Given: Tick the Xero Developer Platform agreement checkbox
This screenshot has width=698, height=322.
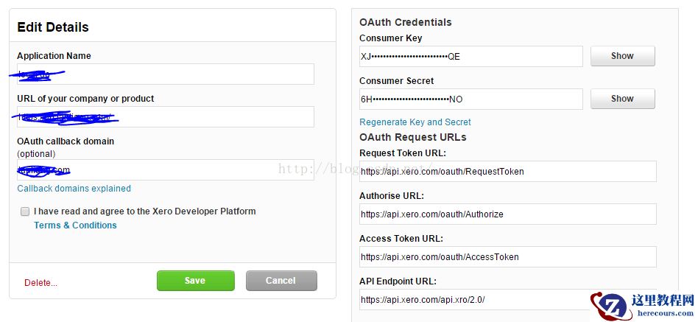Looking at the screenshot, I should point(25,211).
